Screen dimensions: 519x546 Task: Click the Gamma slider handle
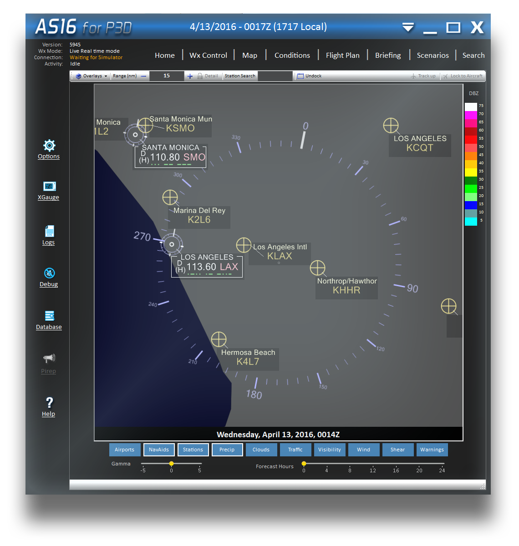[x=171, y=464]
